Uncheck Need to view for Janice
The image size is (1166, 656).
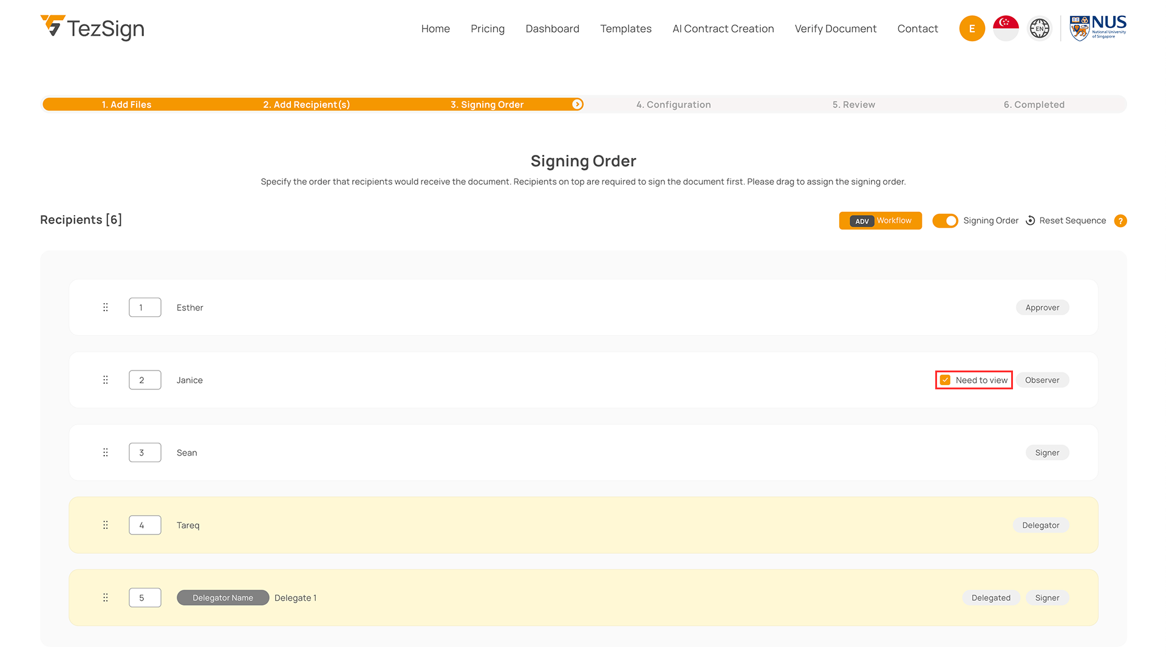945,380
